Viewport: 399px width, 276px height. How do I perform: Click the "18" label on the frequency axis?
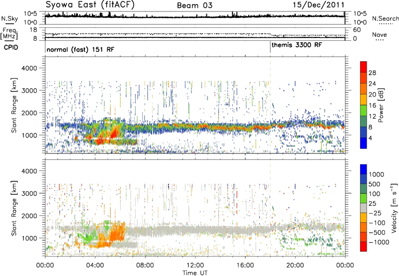click(33, 29)
